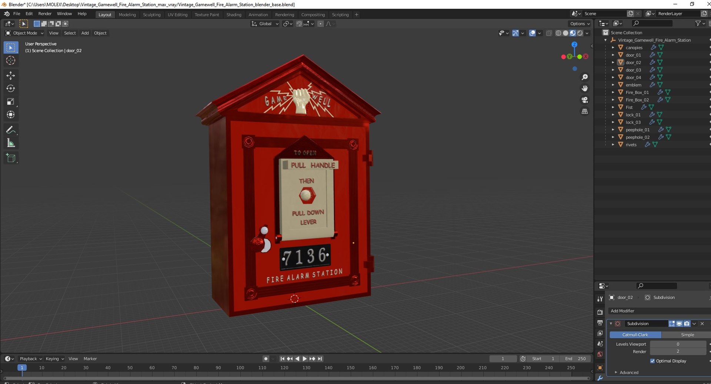Image resolution: width=711 pixels, height=384 pixels.
Task: Activate the Select Box tool
Action: pos(11,48)
